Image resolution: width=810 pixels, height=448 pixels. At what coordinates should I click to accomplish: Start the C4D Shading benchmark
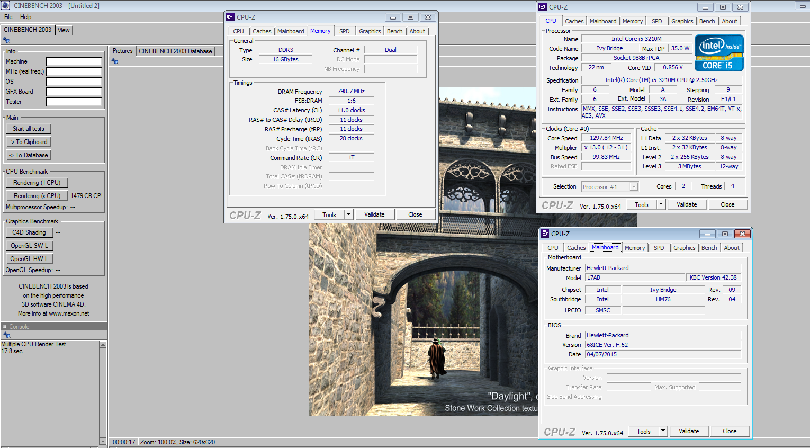pos(29,232)
